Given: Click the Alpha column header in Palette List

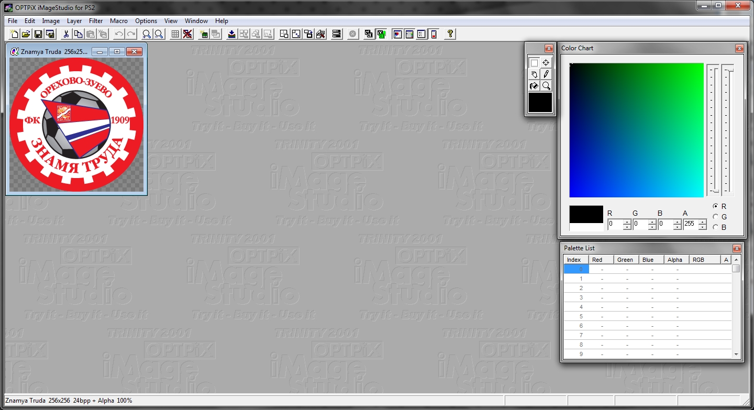Looking at the screenshot, I should tap(677, 260).
